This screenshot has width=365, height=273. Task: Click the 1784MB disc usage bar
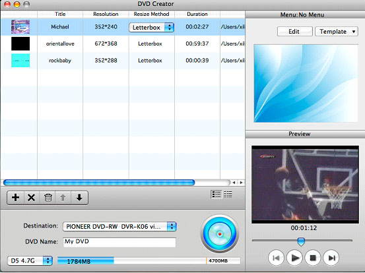86,261
